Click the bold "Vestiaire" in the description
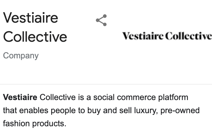 [20, 97]
